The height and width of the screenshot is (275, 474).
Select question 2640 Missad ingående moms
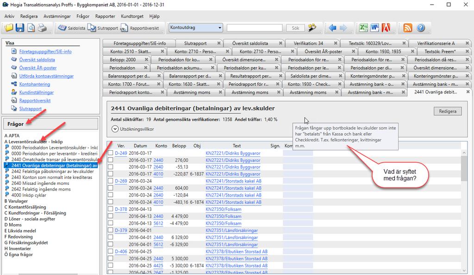pyautogui.click(x=40, y=183)
